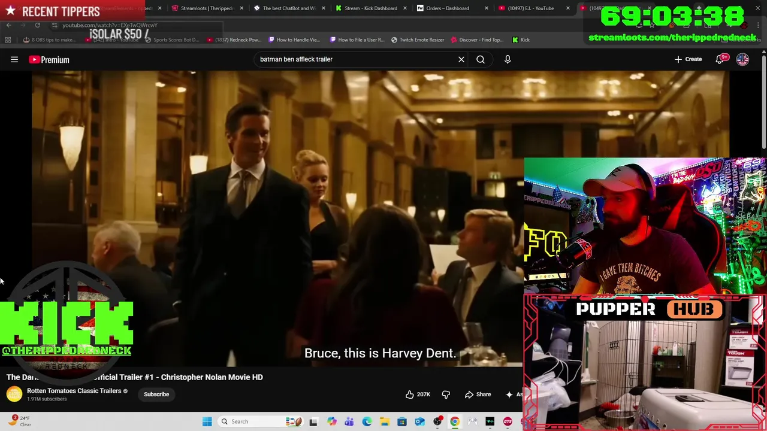The height and width of the screenshot is (431, 767).
Task: Open Twitch Emote Resizer bookmark
Action: [418, 40]
